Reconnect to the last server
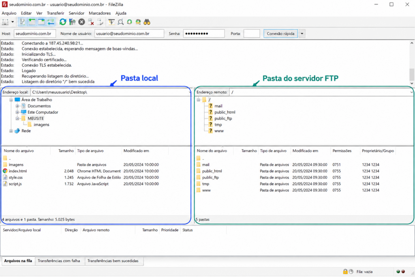The image size is (415, 277). (101, 22)
